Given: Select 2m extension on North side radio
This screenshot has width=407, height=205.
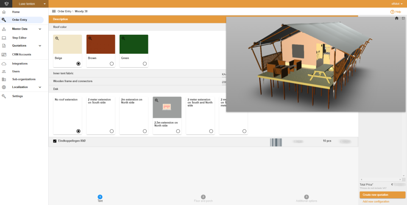Looking at the screenshot, I should coord(145,131).
